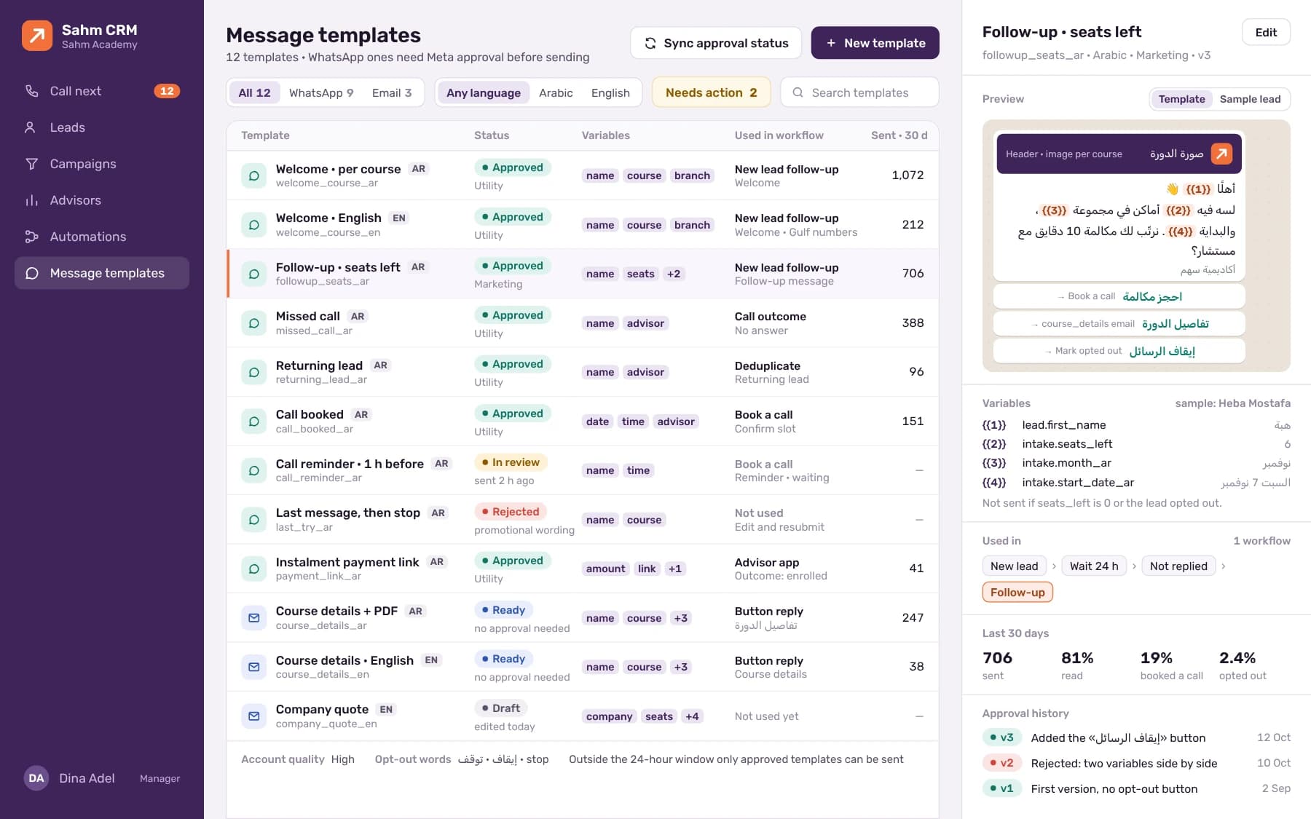
Task: Click the 12 badge on Call next
Action: click(x=167, y=91)
